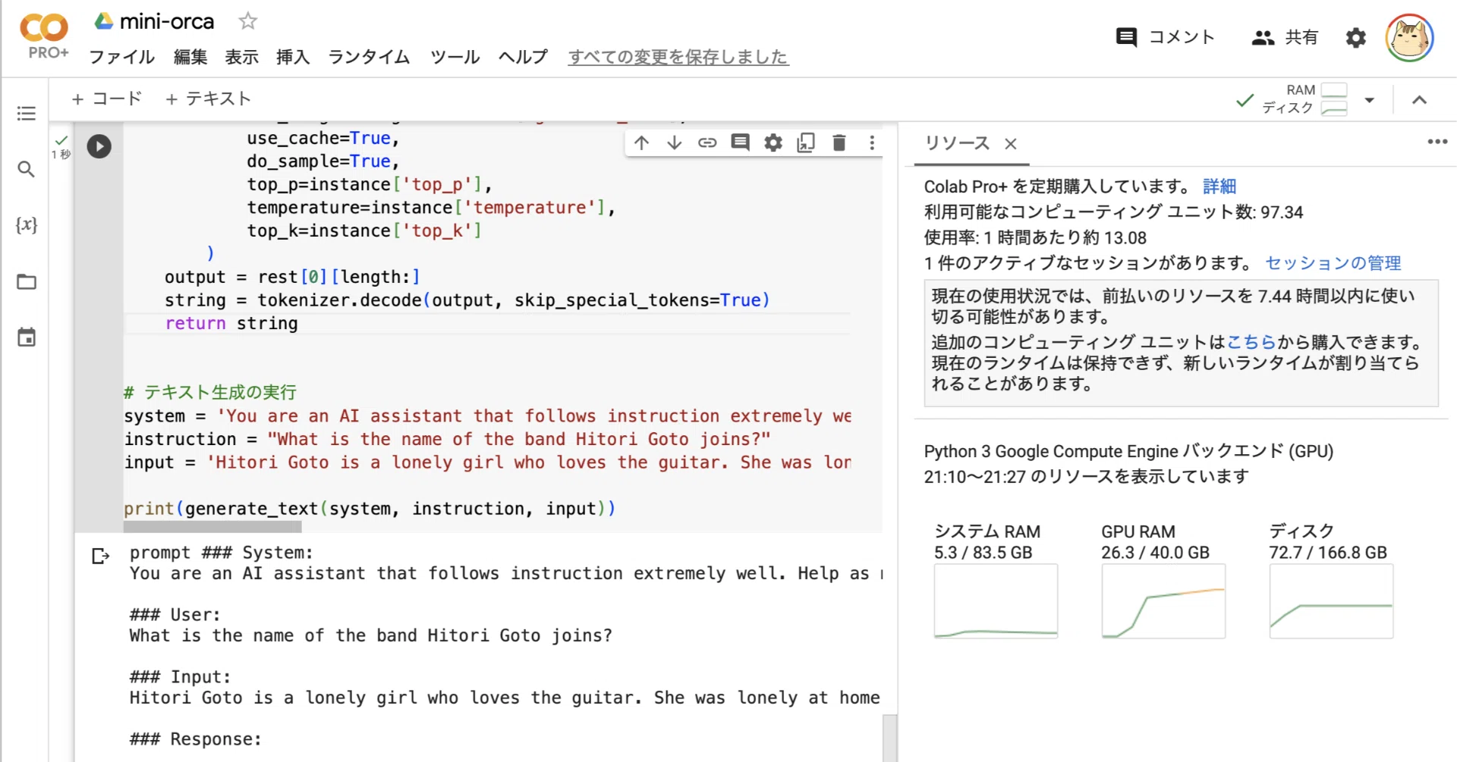Collapse the header with the chevron-up icon
The width and height of the screenshot is (1457, 762).
[x=1419, y=99]
